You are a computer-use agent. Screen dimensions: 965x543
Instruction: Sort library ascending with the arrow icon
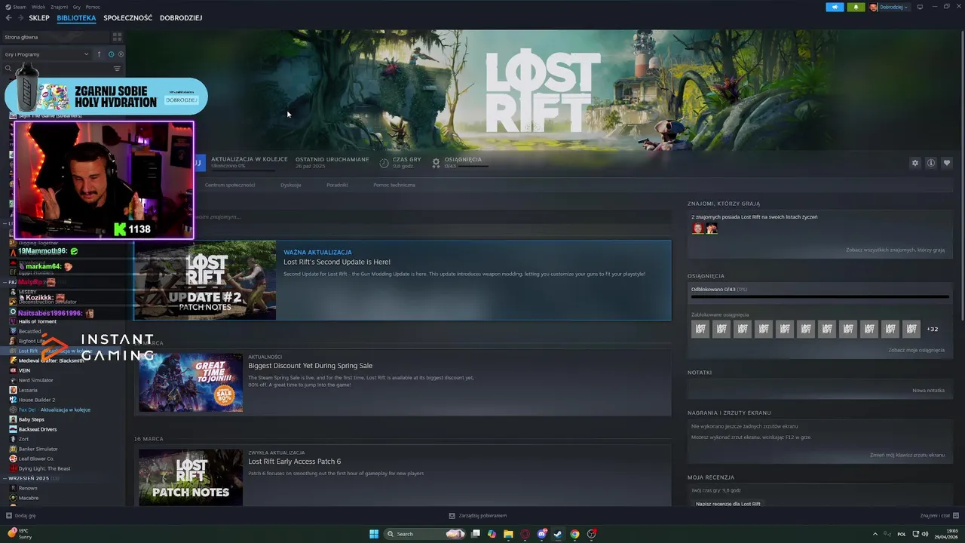pyautogui.click(x=99, y=54)
